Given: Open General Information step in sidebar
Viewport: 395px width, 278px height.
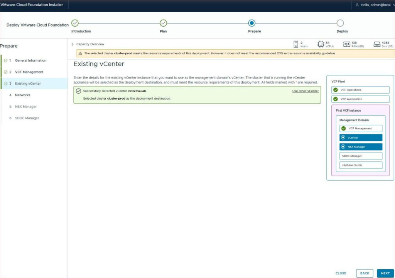Looking at the screenshot, I should click(x=34, y=60).
